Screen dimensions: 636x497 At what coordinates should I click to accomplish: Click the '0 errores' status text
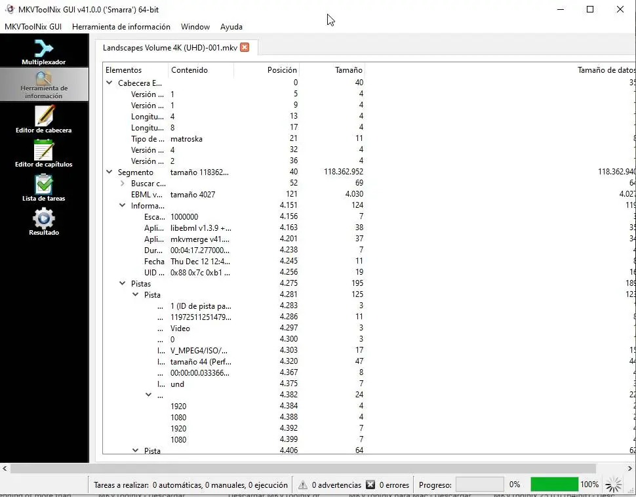point(394,485)
